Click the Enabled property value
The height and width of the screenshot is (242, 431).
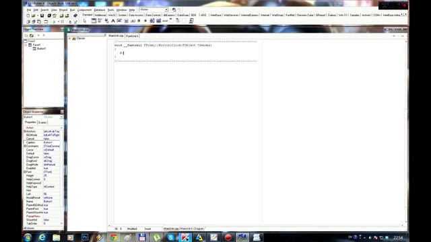[51, 168]
